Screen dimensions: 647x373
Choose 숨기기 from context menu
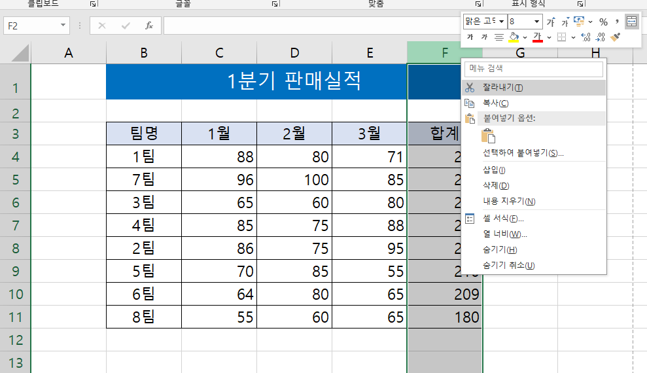click(534, 249)
